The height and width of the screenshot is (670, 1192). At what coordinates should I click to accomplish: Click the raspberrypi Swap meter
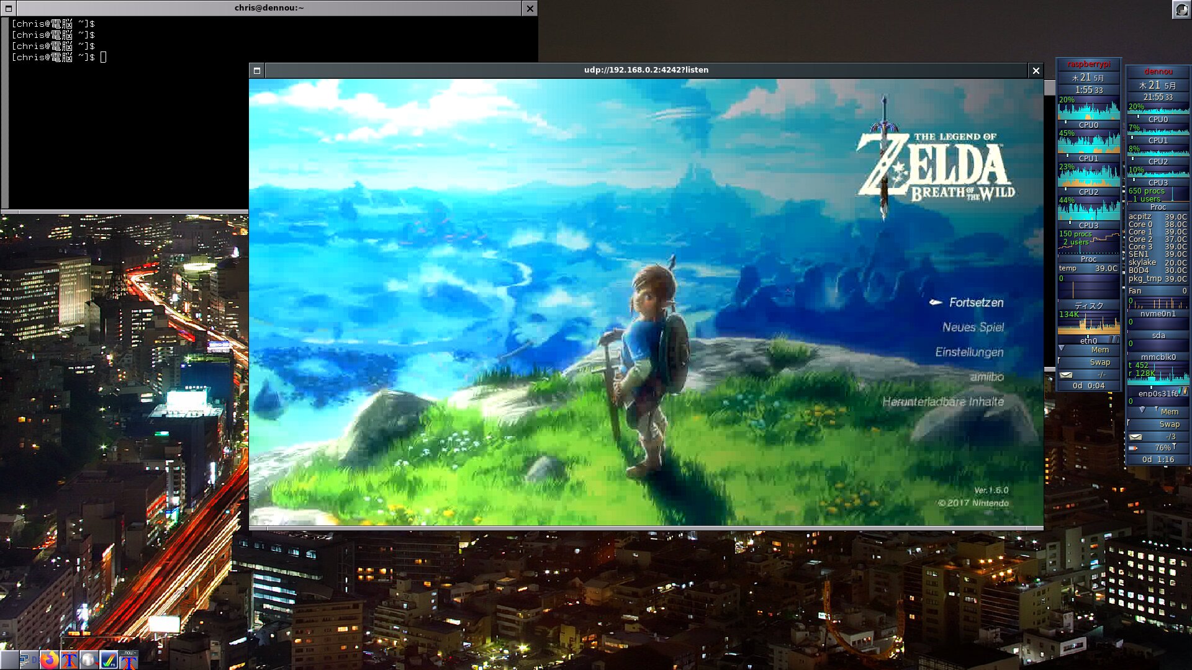1089,362
